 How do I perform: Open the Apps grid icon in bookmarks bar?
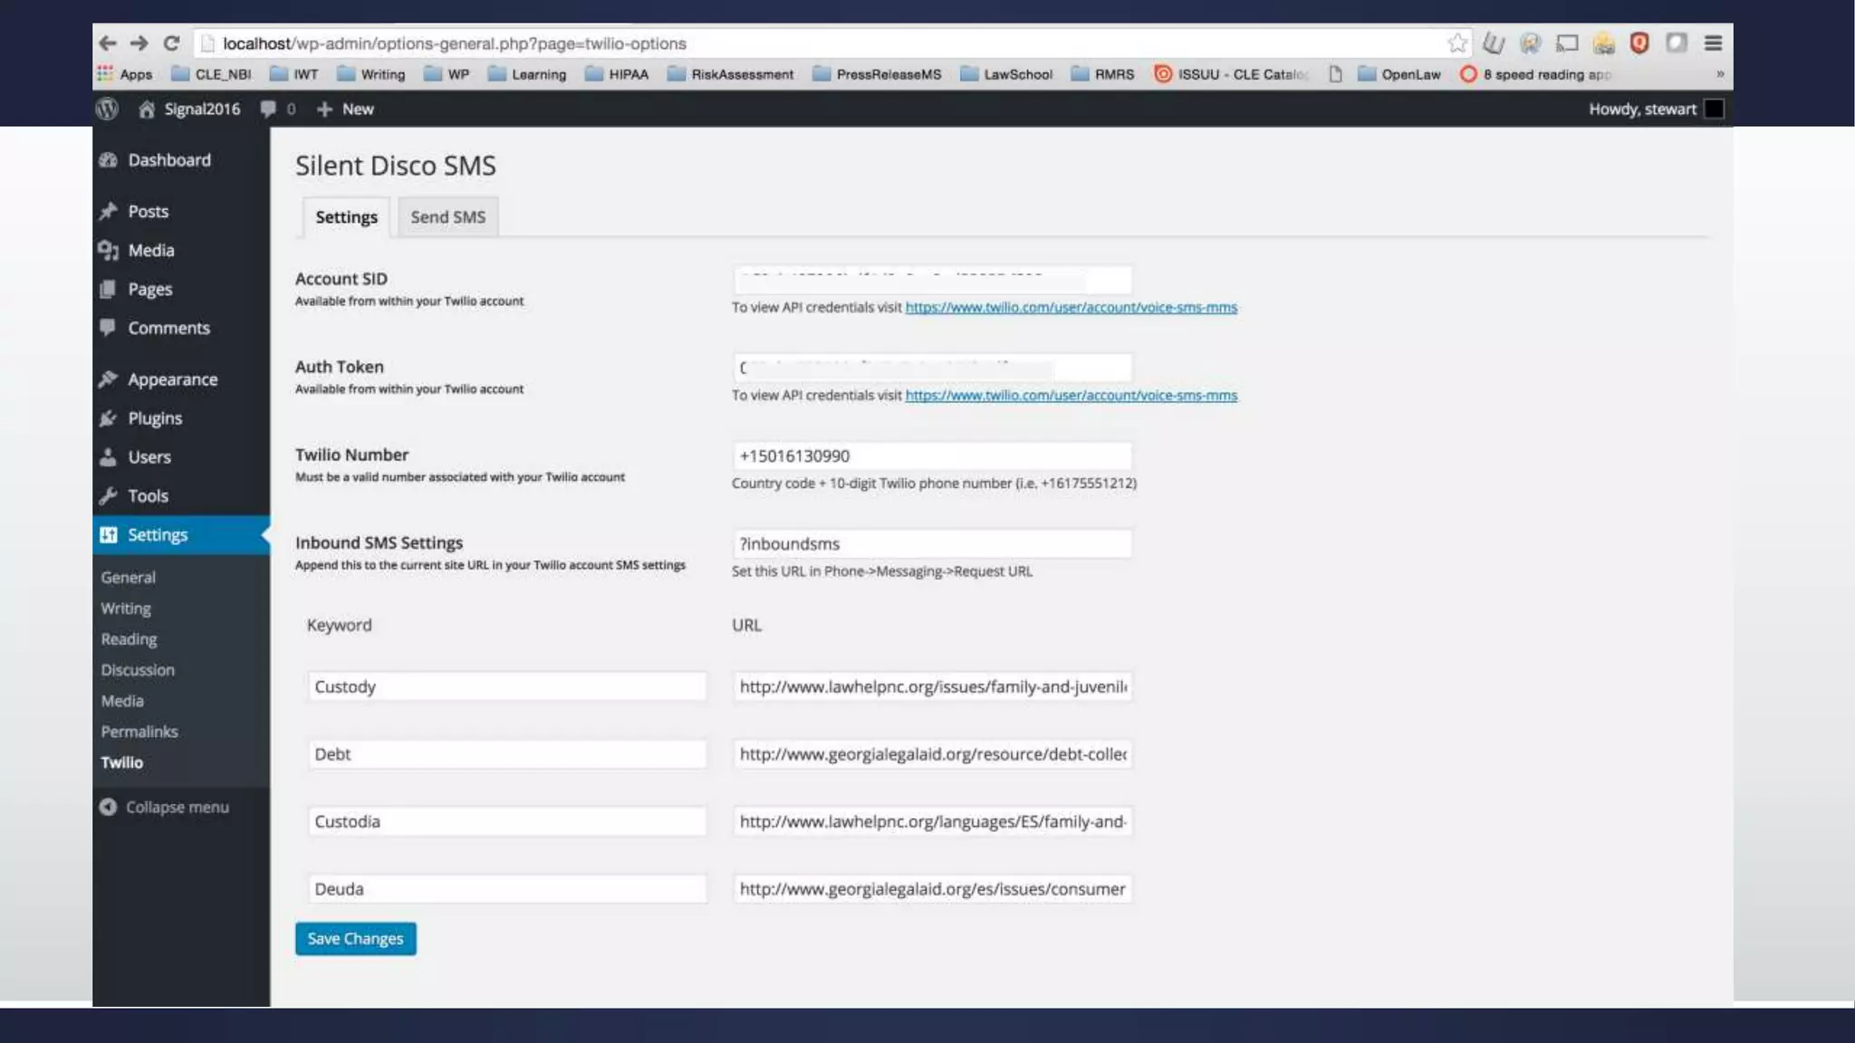tap(106, 74)
